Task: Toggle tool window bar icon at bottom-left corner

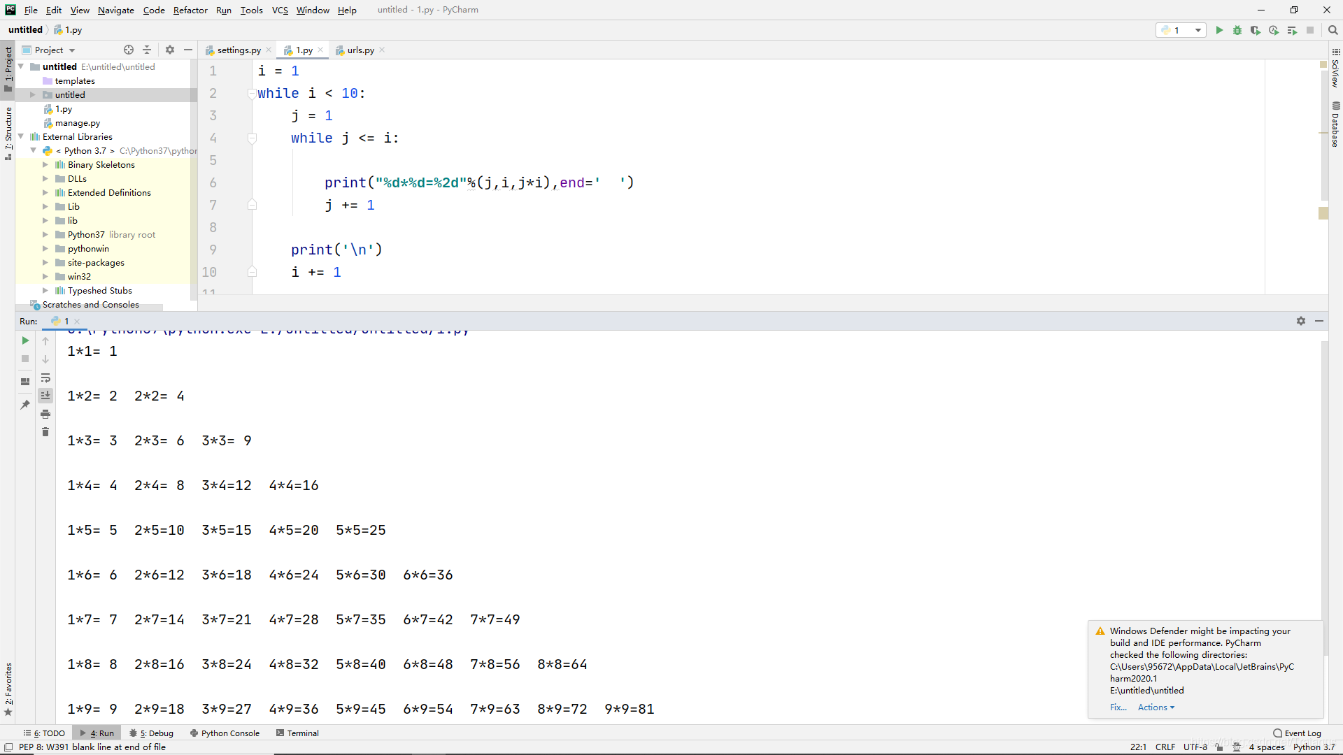Action: pyautogui.click(x=8, y=747)
